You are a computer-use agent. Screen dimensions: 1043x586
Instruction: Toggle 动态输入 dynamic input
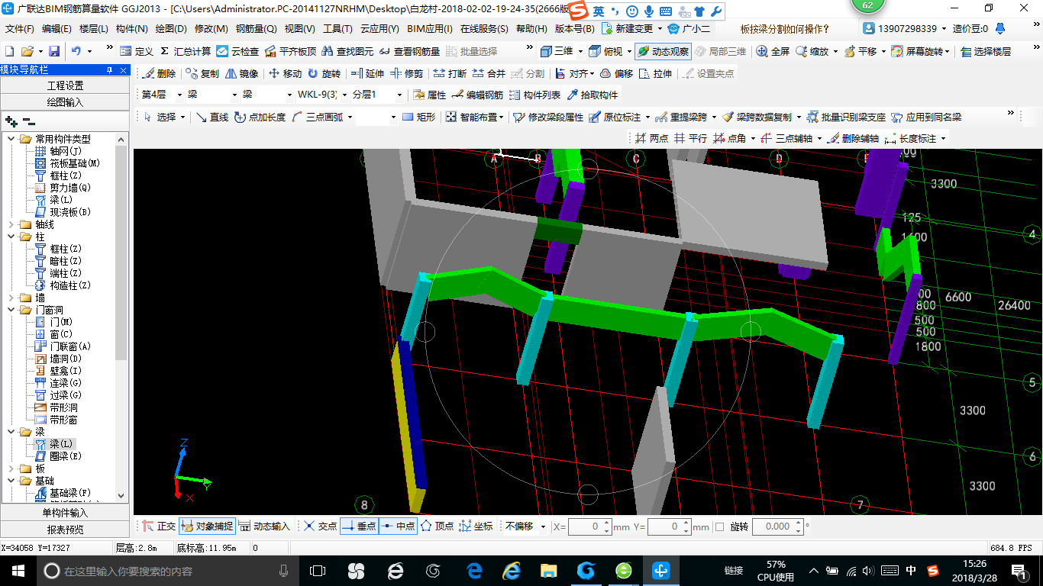[264, 526]
